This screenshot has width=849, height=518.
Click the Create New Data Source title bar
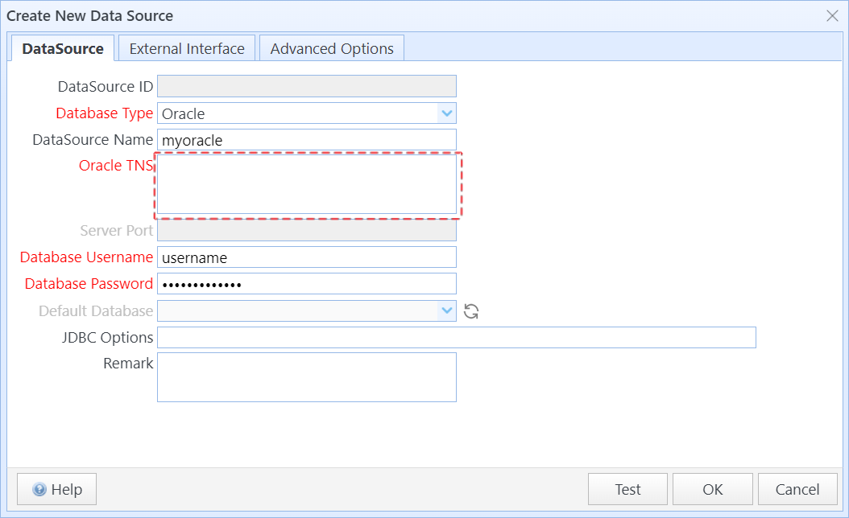point(403,15)
